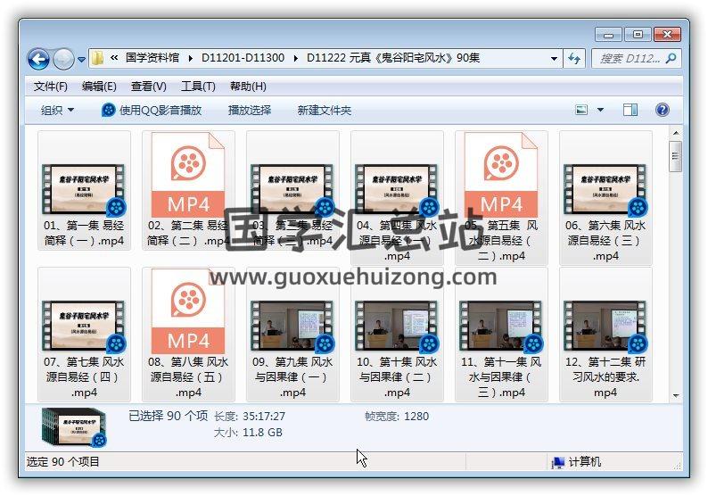Viewport: 708px width, 496px height.
Task: Click the change view icon
Action: click(x=581, y=110)
